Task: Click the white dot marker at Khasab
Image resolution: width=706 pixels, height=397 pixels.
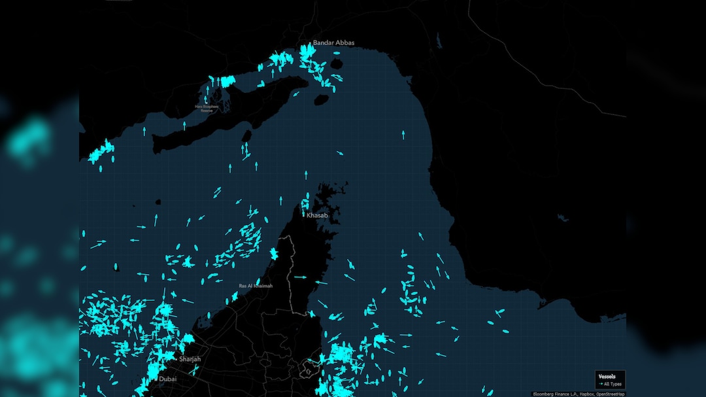Action: 303,215
